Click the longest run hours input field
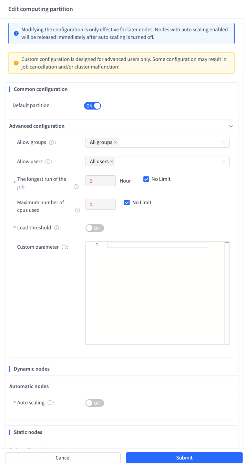The height and width of the screenshot is (465, 244). pyautogui.click(x=101, y=181)
